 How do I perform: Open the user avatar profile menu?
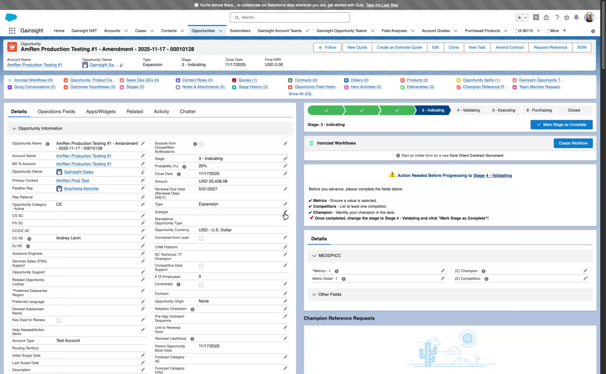click(x=589, y=17)
